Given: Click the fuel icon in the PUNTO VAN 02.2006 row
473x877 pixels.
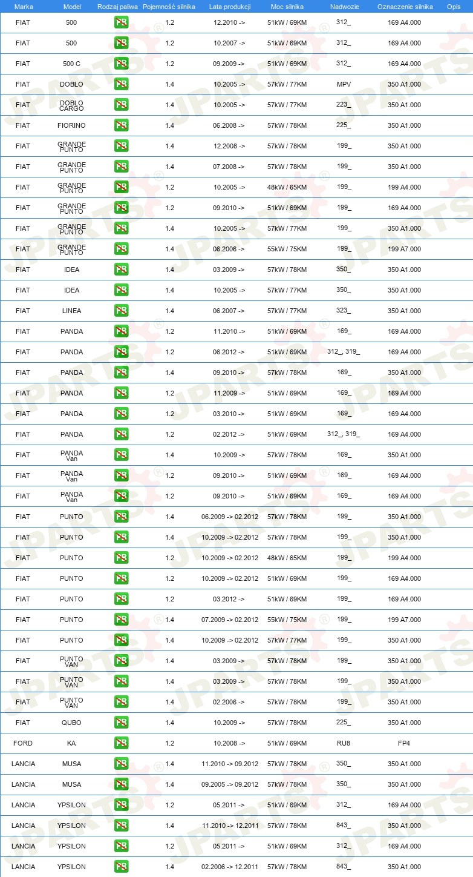Looking at the screenshot, I should pos(121,702).
